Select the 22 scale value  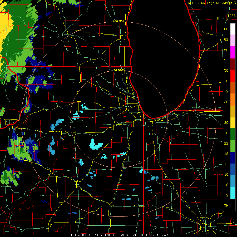tap(226, 143)
